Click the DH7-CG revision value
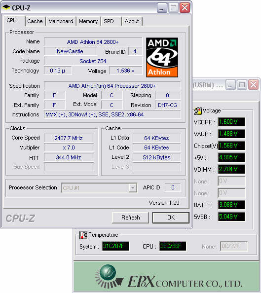This screenshot has width=261, height=293. click(x=168, y=105)
